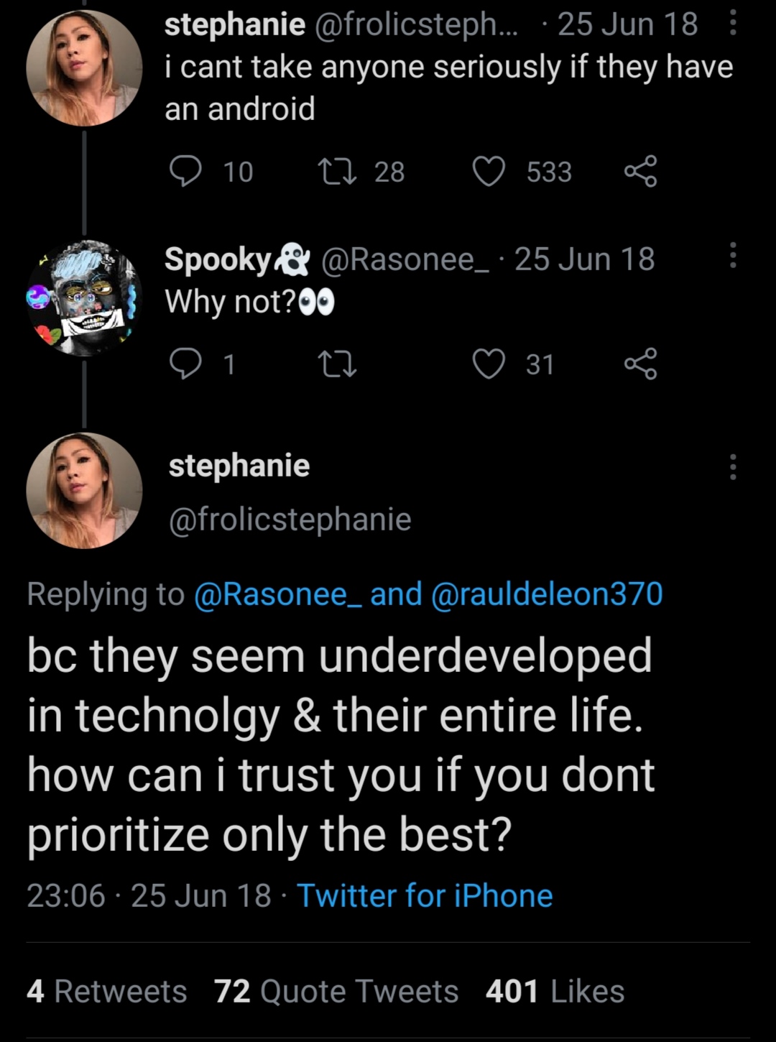Open the @rauldeleon370 mention link
The image size is (776, 1042).
coord(547,594)
